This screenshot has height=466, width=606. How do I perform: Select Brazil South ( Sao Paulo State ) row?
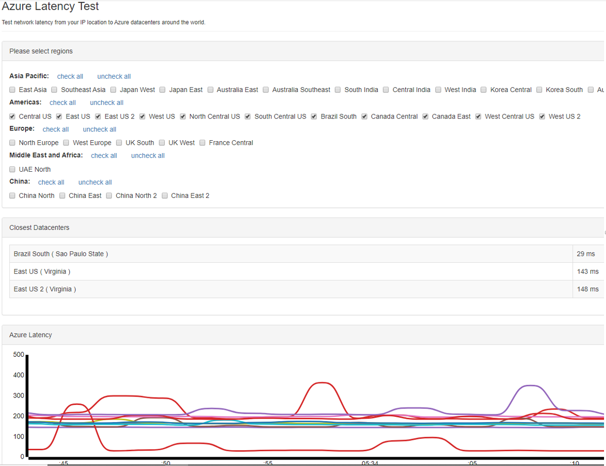click(306, 254)
